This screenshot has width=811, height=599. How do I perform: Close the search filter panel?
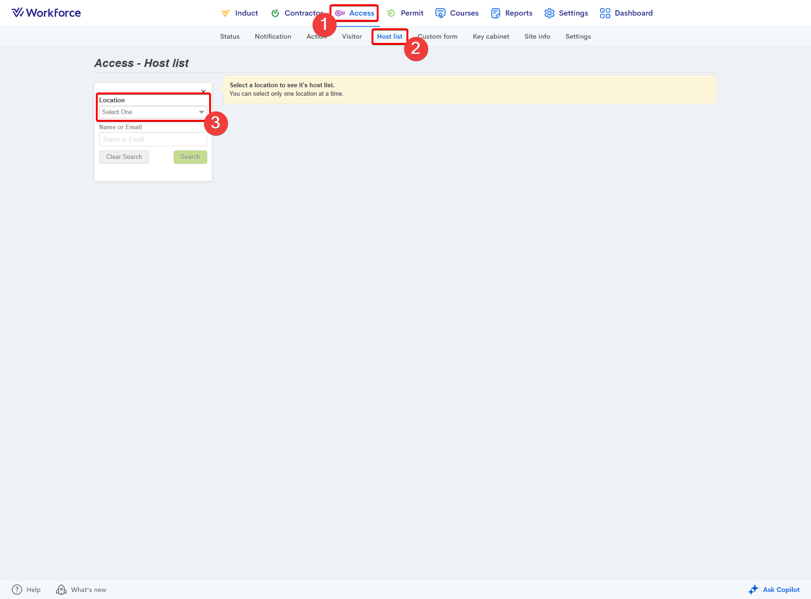click(203, 91)
